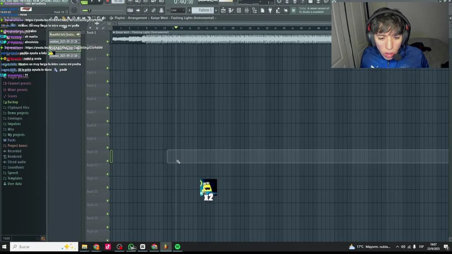This screenshot has width=452, height=254.
Task: Toggle the SONG mode switch
Action: pyautogui.click(x=84, y=2)
